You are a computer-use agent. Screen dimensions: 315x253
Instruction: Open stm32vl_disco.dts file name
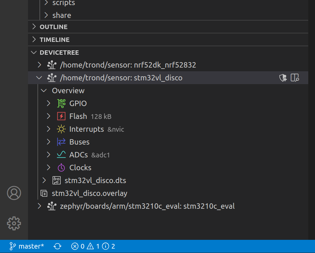click(x=95, y=180)
